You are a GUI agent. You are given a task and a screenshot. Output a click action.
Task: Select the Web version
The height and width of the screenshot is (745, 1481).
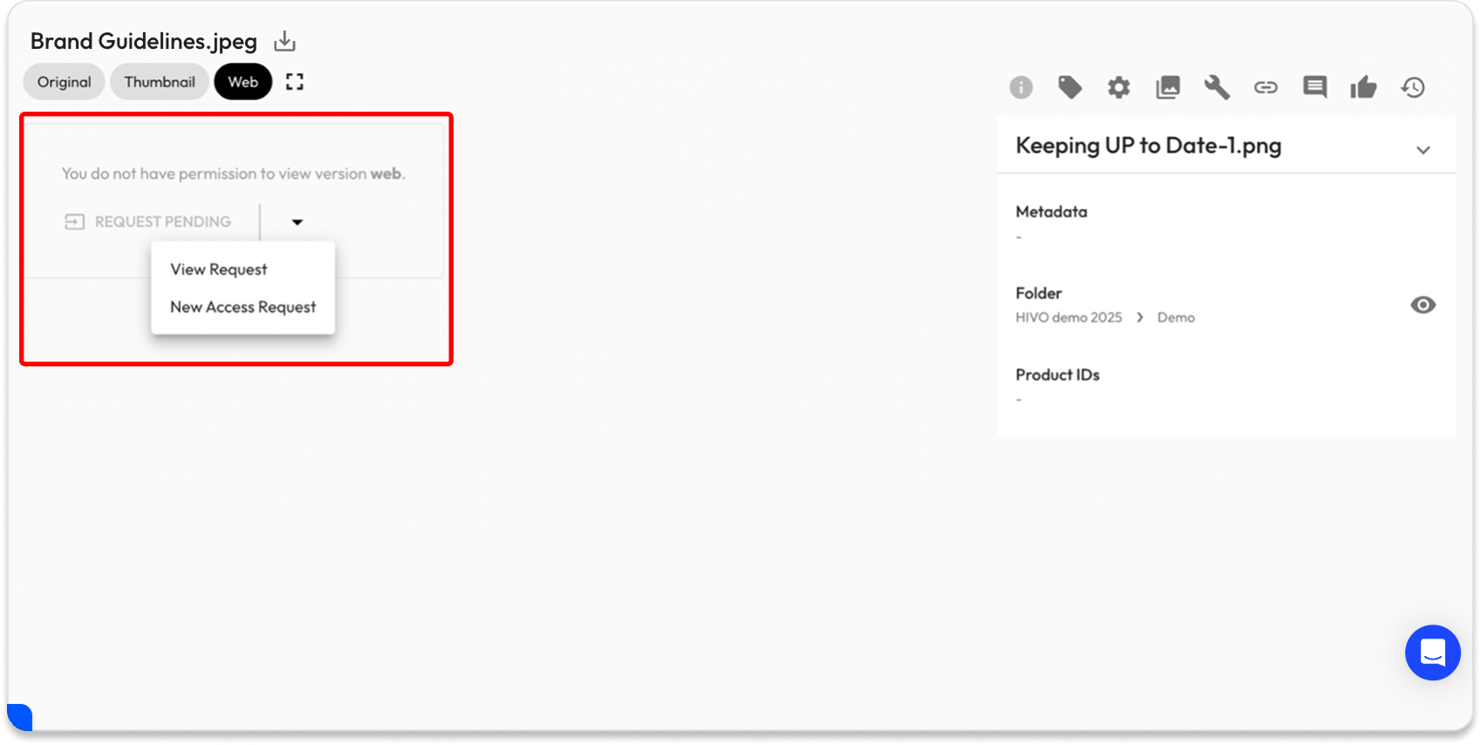coord(242,82)
